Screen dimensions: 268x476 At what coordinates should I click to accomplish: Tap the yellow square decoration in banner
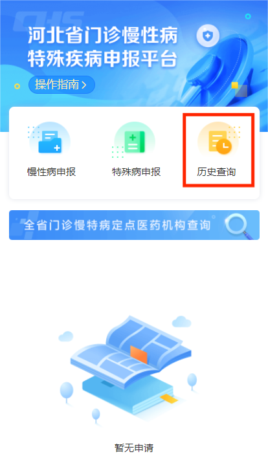234,85
